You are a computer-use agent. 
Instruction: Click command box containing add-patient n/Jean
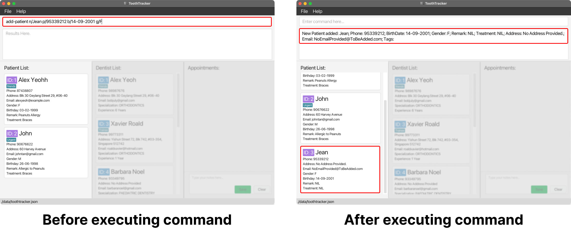(x=137, y=22)
